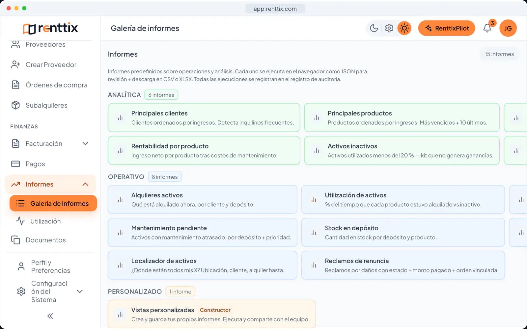Image resolution: width=527 pixels, height=329 pixels.
Task: Click the Pagos card icon
Action: 15,164
